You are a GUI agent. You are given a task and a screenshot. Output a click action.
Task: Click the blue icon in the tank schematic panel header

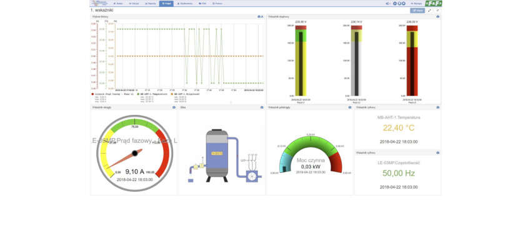pos(262,107)
